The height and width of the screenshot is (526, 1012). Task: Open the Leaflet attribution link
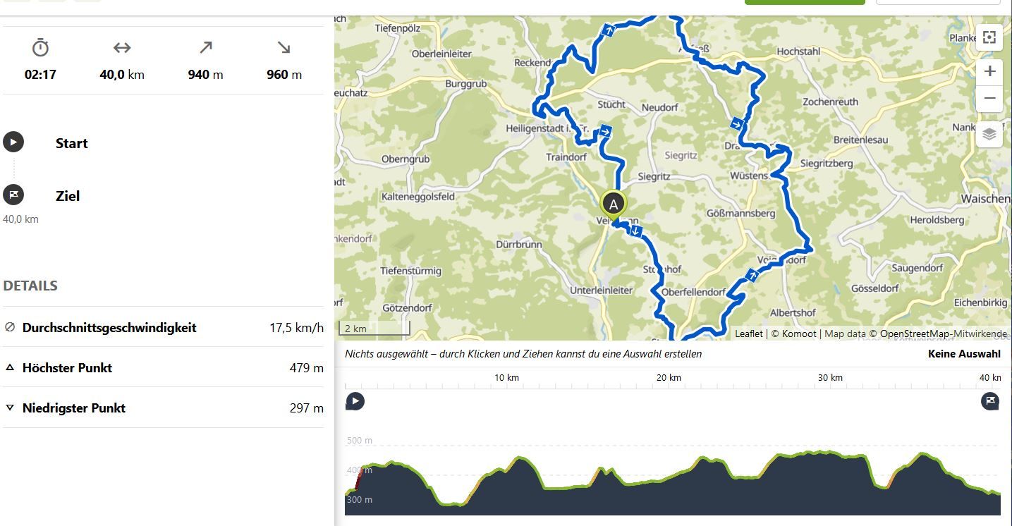click(748, 334)
